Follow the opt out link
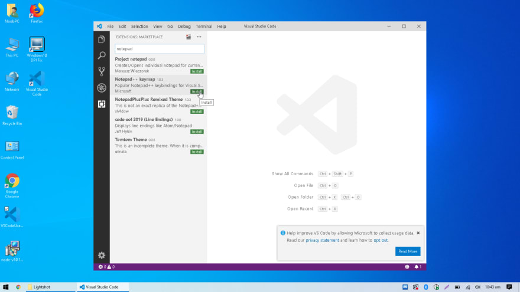This screenshot has height=292, width=520. tap(381, 240)
